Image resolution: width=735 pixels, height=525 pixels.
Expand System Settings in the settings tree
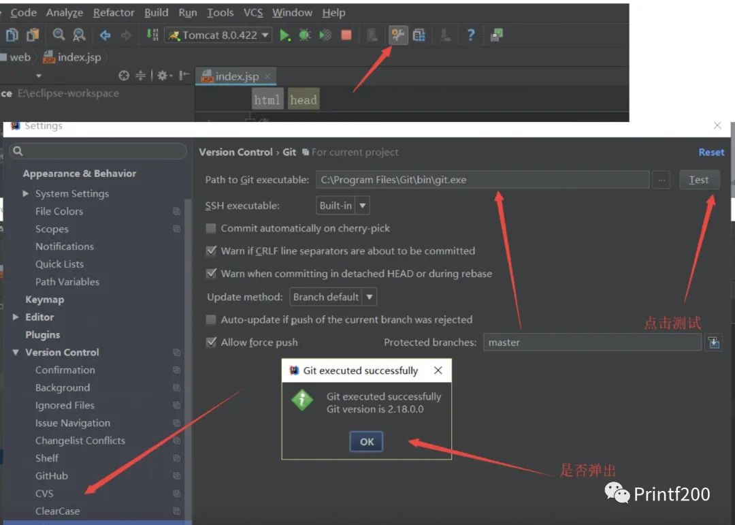[x=26, y=194]
